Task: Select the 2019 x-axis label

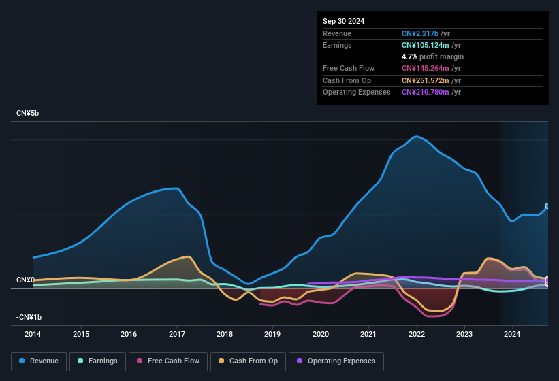Action: [272, 334]
